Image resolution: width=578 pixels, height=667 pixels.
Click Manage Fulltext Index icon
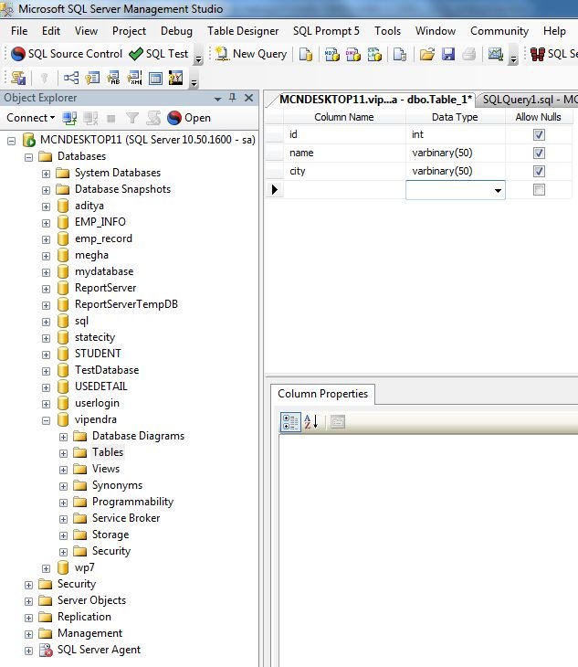[x=113, y=79]
